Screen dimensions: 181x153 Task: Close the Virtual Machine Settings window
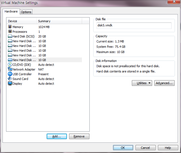[x=174, y=2]
